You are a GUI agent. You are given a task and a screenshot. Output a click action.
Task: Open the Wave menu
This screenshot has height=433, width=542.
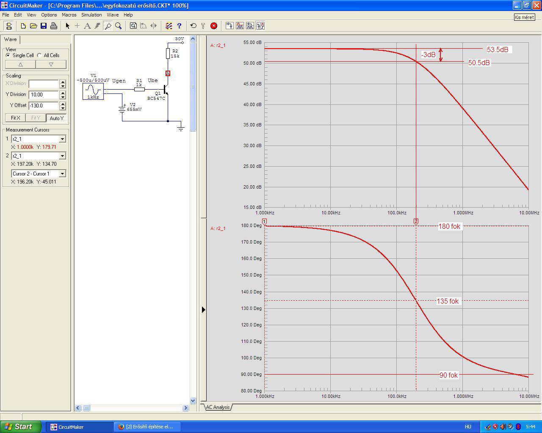(x=113, y=15)
